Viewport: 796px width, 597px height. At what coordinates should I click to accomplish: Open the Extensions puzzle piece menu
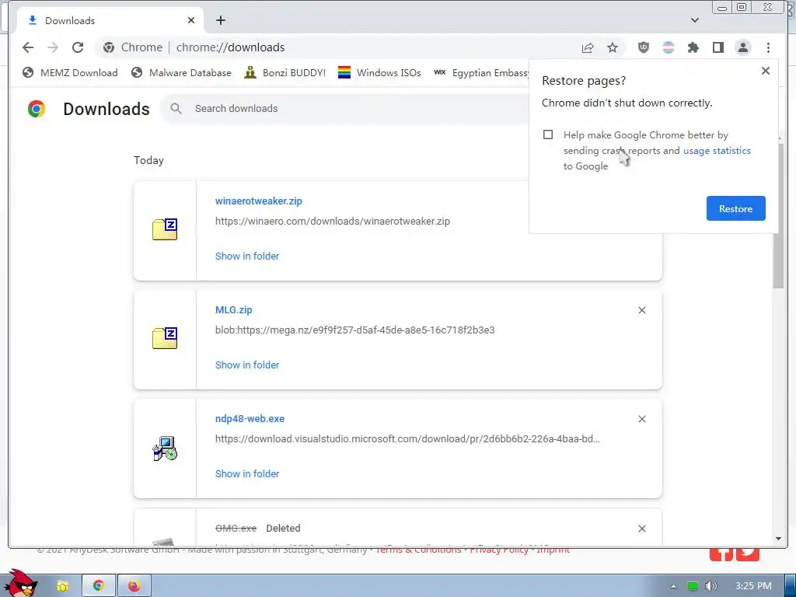tap(693, 47)
